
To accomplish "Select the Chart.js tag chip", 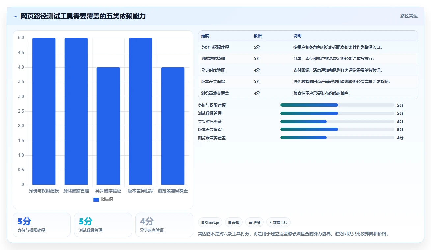I will click(210, 222).
